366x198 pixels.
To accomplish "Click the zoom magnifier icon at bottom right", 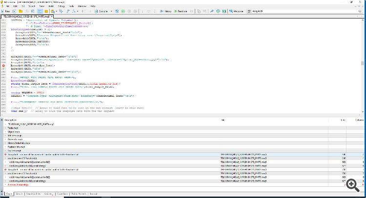I will point(353,185).
